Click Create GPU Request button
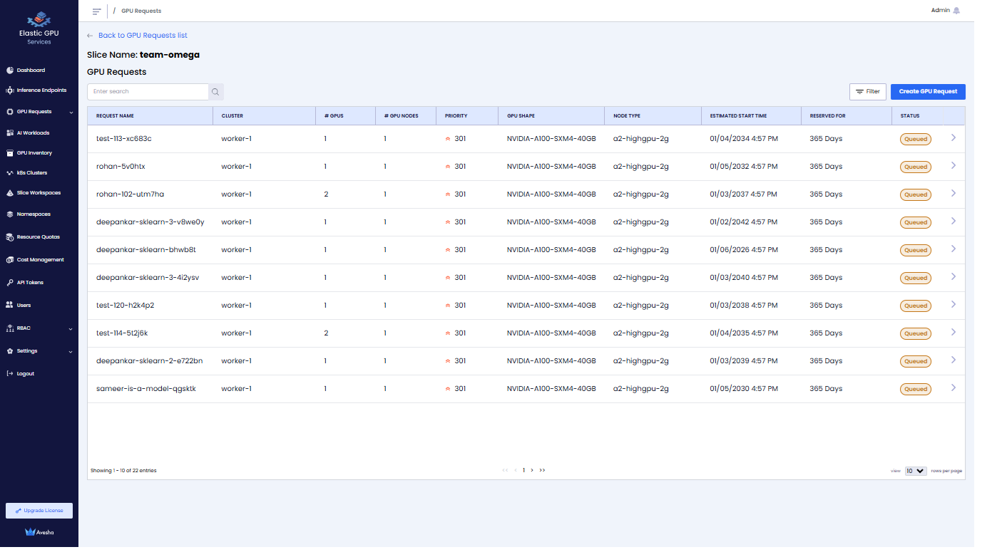 tap(928, 92)
